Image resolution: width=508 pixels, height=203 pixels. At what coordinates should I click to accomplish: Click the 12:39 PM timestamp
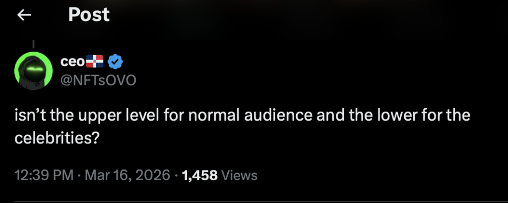coord(44,175)
